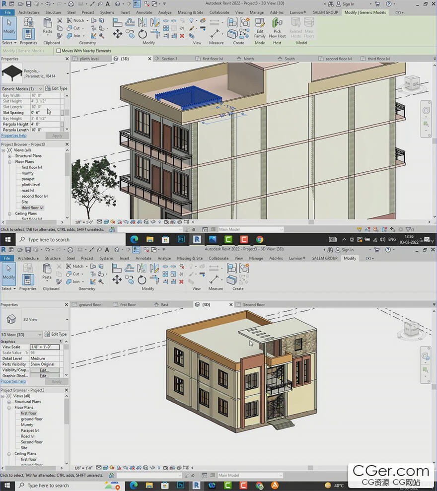Switch to the Section 1 view tab
Viewport: 437px width, 491px height.
coord(169,59)
